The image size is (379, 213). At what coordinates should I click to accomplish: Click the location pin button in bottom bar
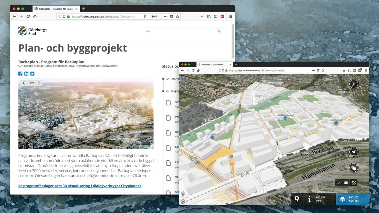pos(297,199)
